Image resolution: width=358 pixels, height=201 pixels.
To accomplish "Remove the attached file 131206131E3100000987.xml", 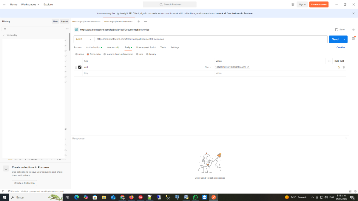I will pyautogui.click(x=248, y=67).
